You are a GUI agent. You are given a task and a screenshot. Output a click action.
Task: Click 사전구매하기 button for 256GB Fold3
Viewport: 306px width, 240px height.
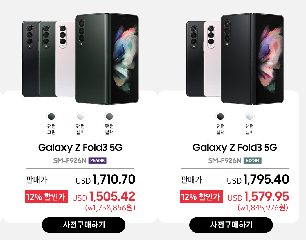click(84, 225)
